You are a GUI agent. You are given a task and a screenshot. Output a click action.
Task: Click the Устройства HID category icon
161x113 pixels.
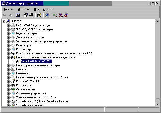pyautogui.click(x=13, y=101)
